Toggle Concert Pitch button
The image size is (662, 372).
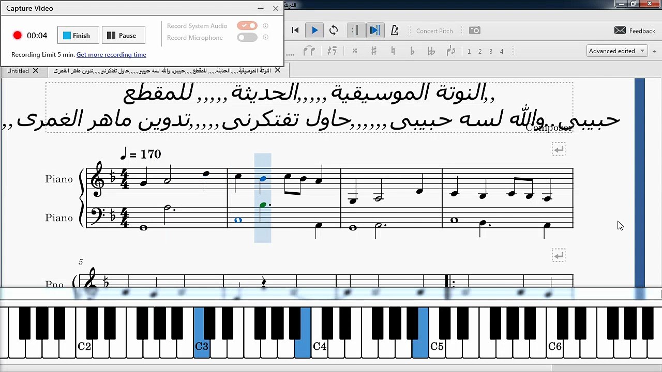[x=434, y=31]
